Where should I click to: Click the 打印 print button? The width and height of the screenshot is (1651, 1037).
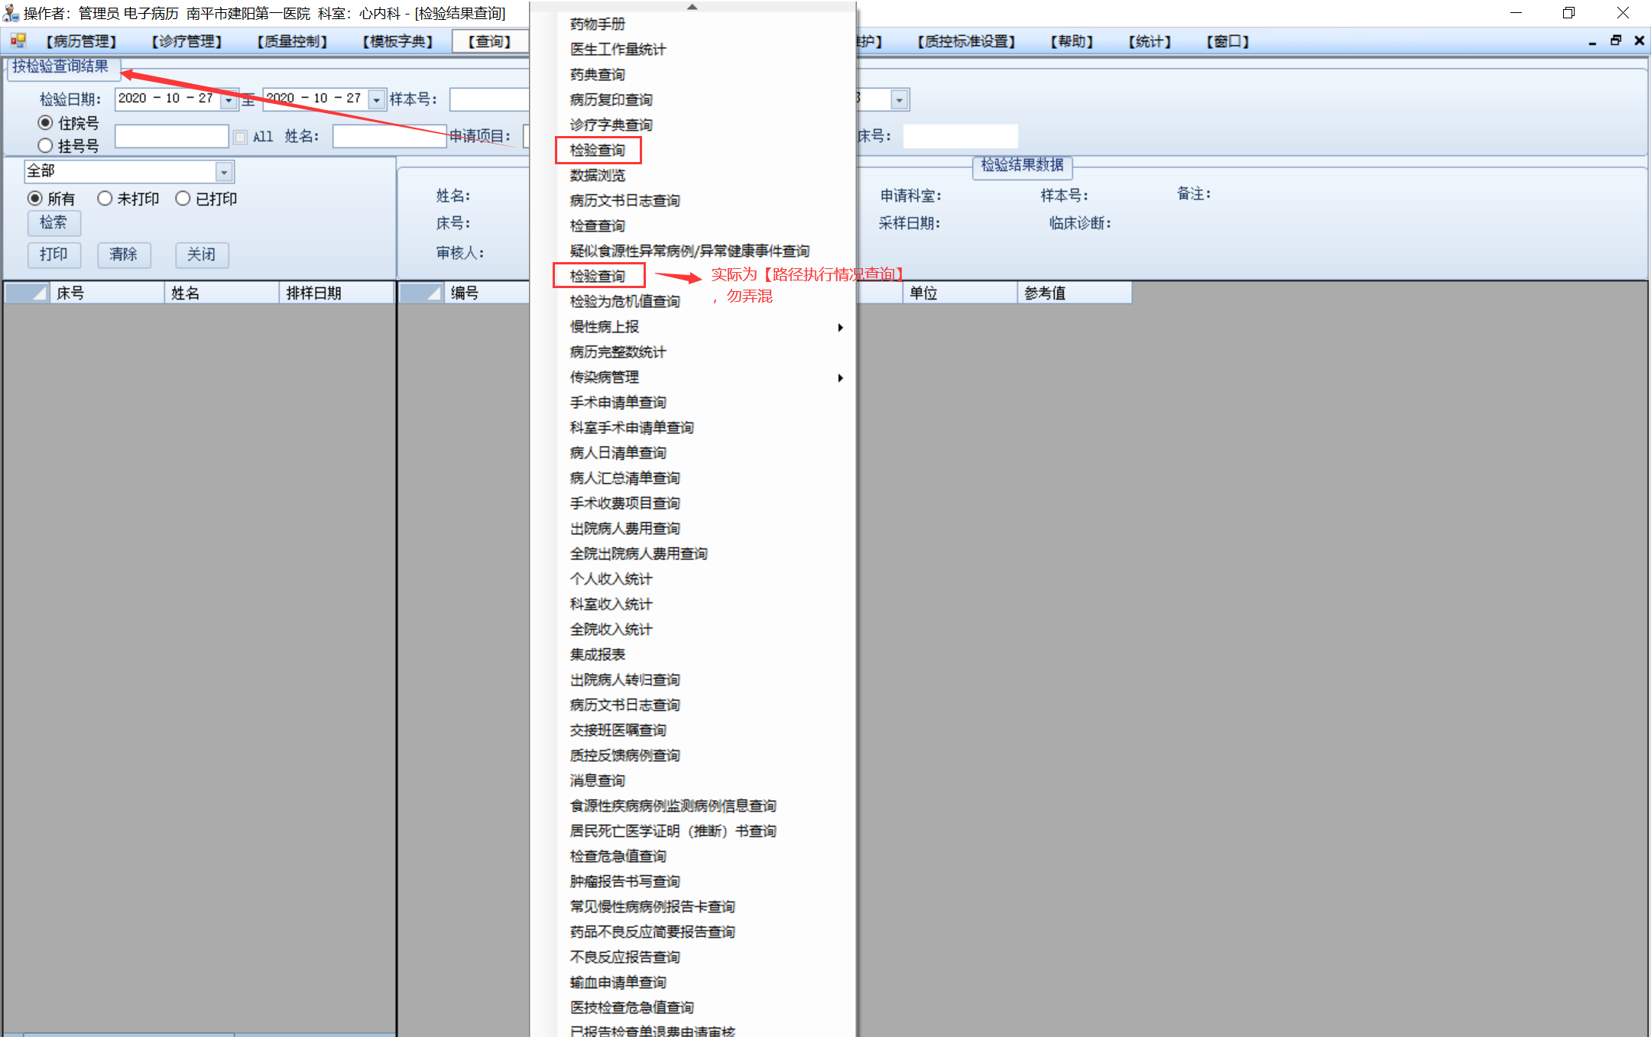click(54, 254)
